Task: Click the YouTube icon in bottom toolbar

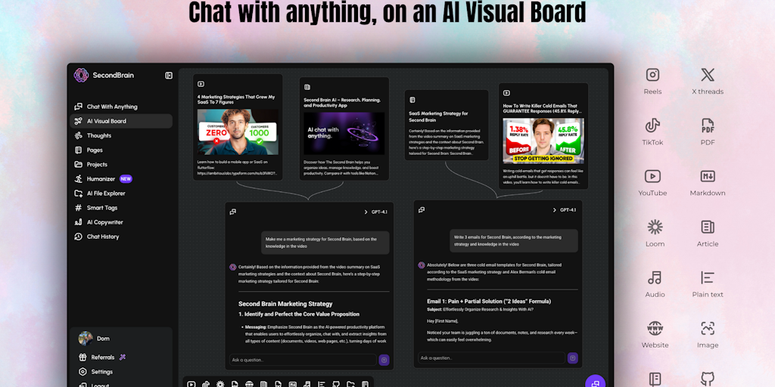Action: point(191,384)
